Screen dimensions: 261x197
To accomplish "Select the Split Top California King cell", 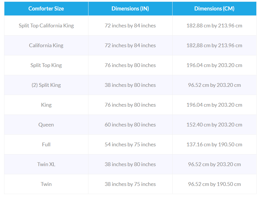I will point(46,26).
